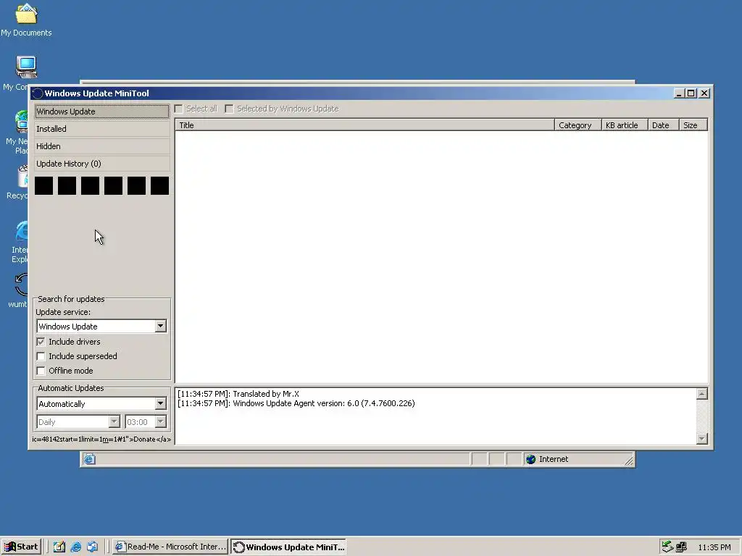
Task: Toggle Selected by Windows Update checkbox
Action: [x=230, y=109]
